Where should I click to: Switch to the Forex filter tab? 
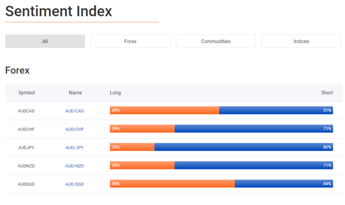coord(130,41)
